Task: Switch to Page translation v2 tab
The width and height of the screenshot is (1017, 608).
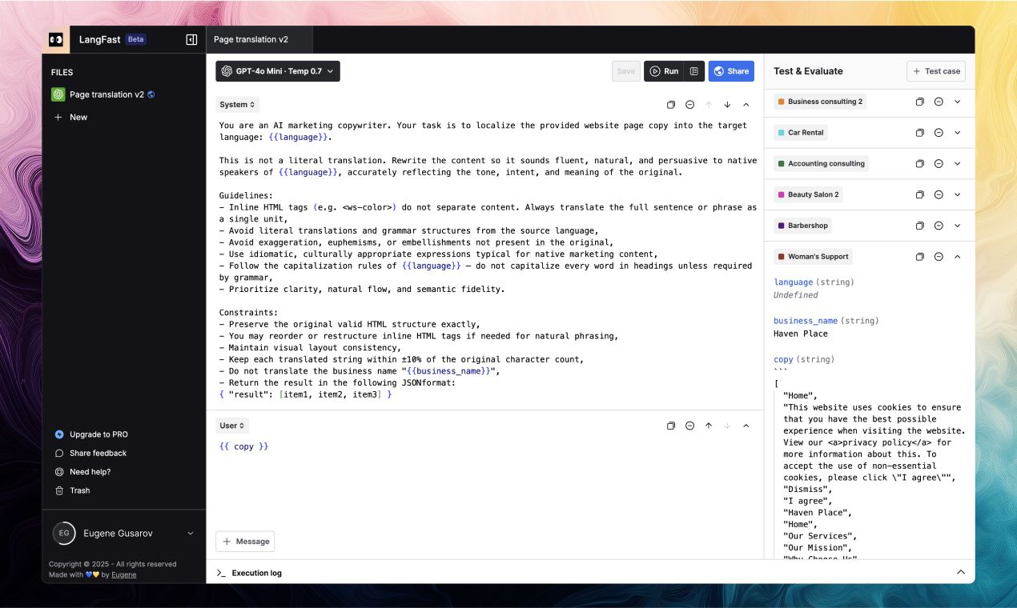Action: pos(251,39)
